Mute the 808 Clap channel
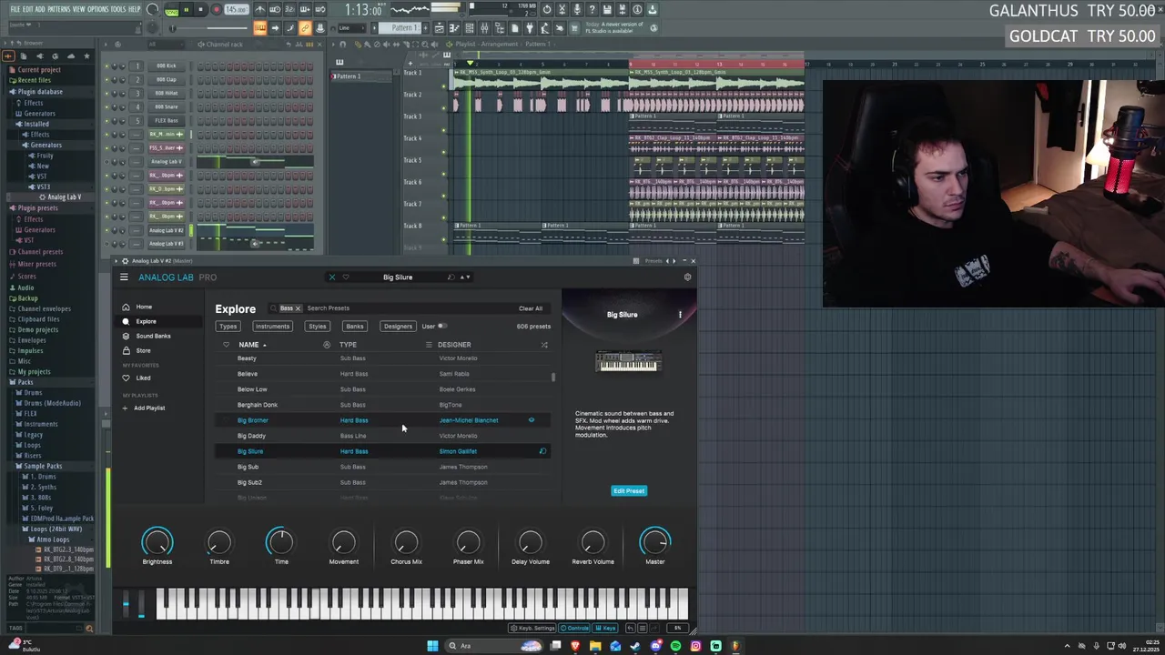1165x655 pixels. point(106,79)
